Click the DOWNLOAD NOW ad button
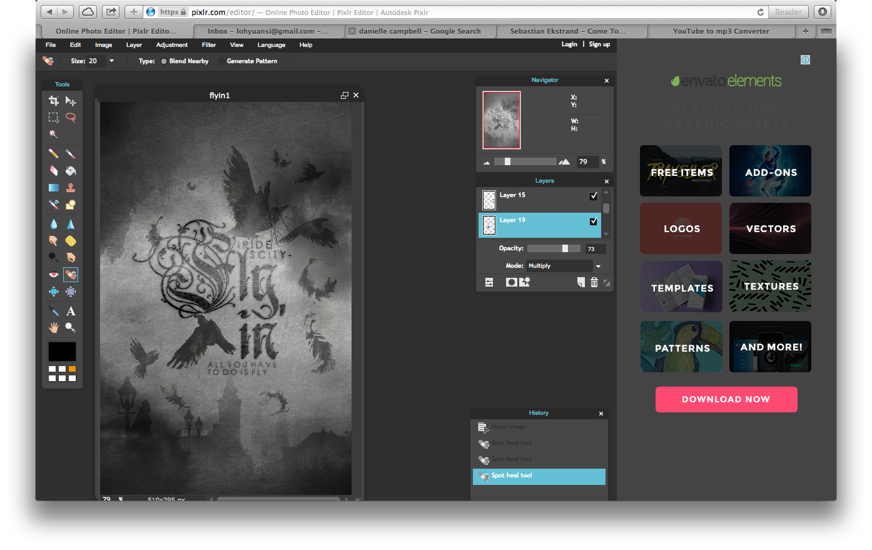 [726, 399]
